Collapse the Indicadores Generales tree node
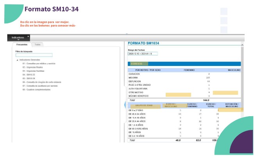Viewport: 254px width, 156px height. (17, 60)
